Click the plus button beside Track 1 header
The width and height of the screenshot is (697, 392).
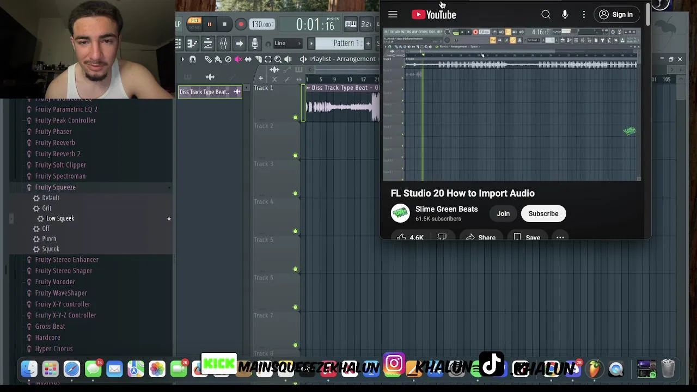pos(261,79)
